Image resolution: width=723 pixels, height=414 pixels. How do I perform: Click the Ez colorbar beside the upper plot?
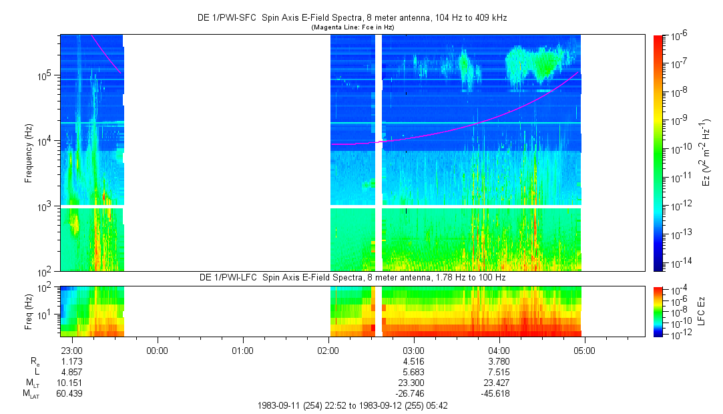(659, 153)
